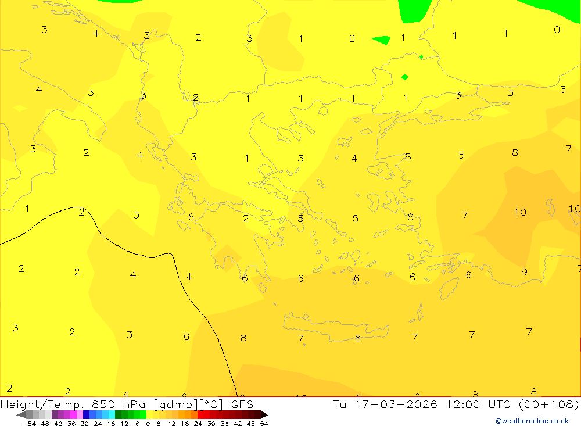Pick the bright red swatch above legend 24
Viewport: 581px width, 426px height.
pos(200,414)
